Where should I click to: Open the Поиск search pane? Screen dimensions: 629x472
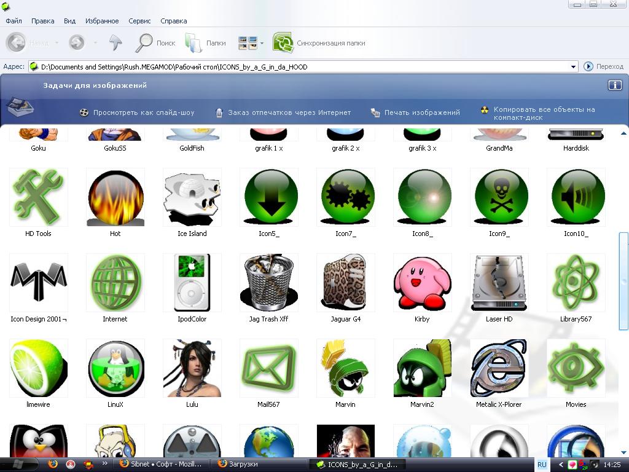click(x=155, y=42)
